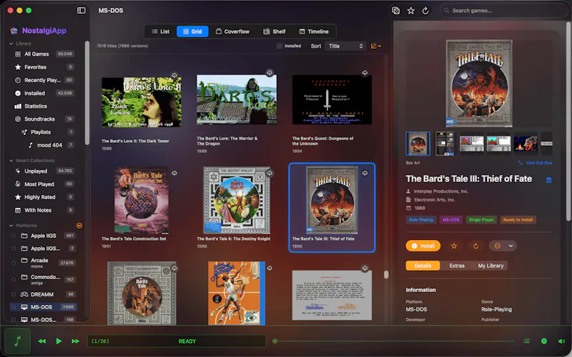Collapse the Smart Collections section
572x357 pixels.
pos(11,160)
